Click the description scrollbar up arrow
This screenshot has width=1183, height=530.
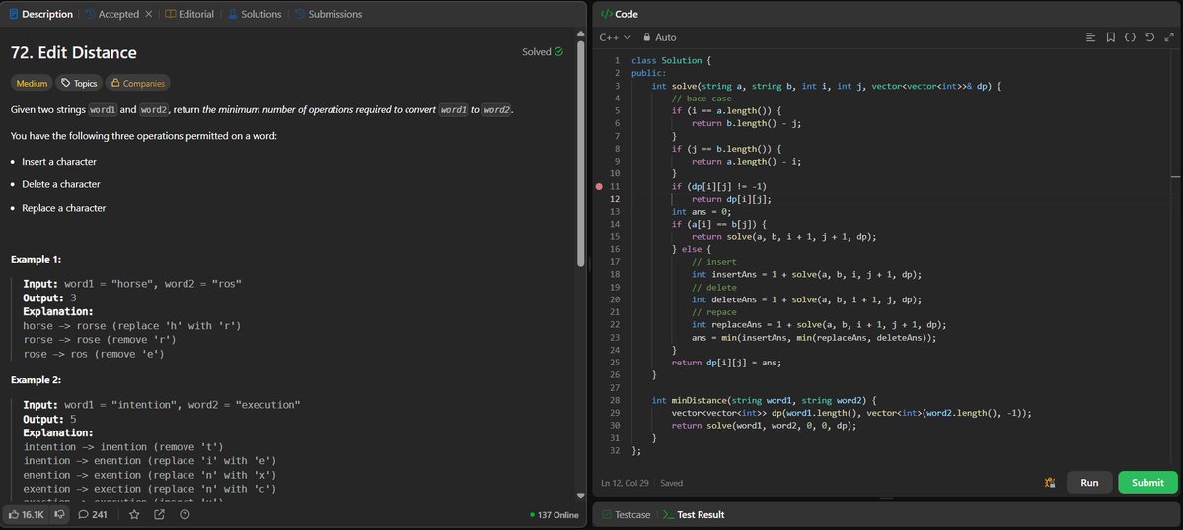coord(580,33)
